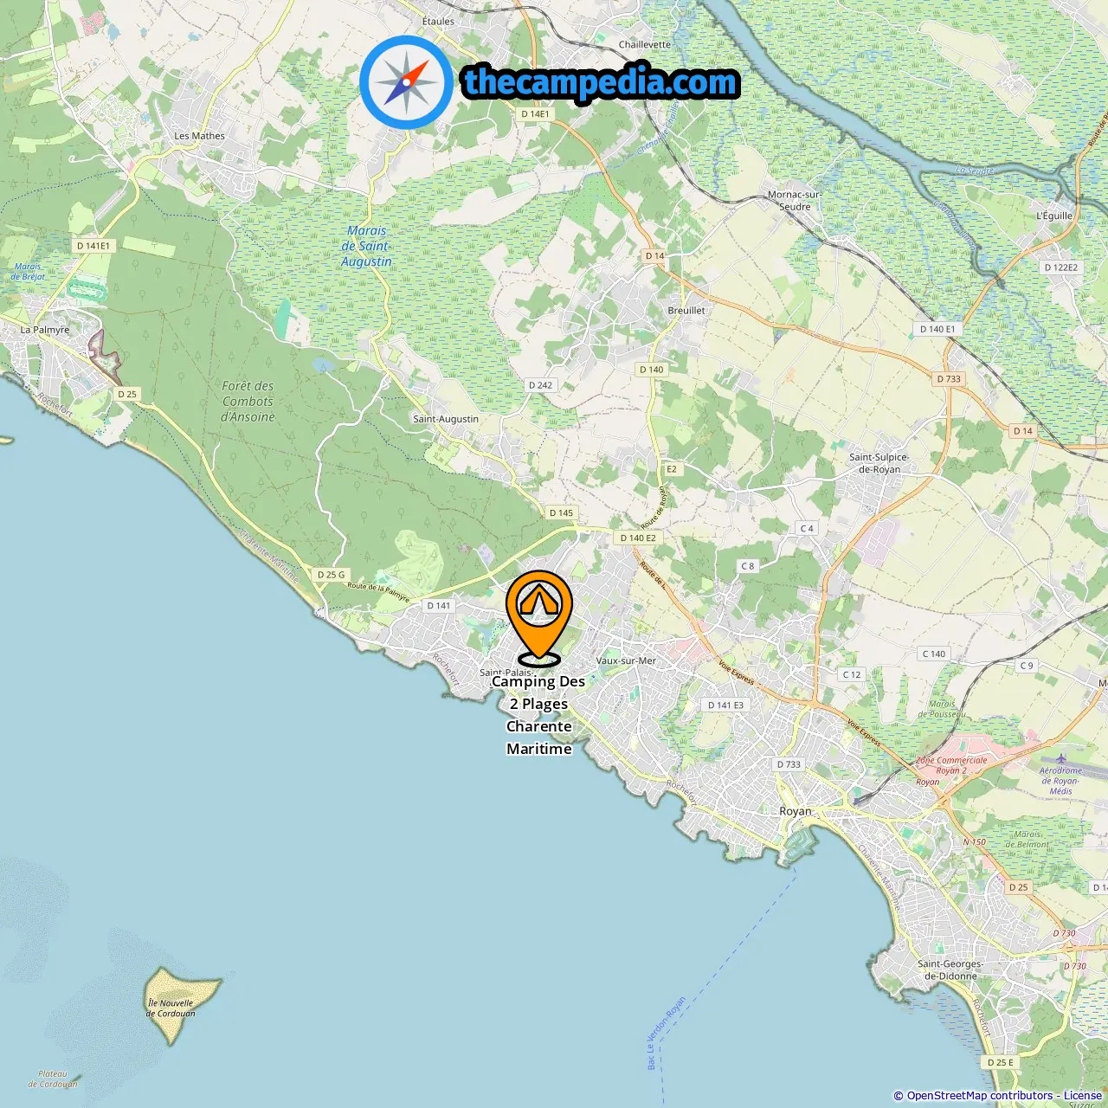This screenshot has height=1108, width=1108.
Task: Select the Vaux-sur-Mer town label
Action: (x=626, y=660)
